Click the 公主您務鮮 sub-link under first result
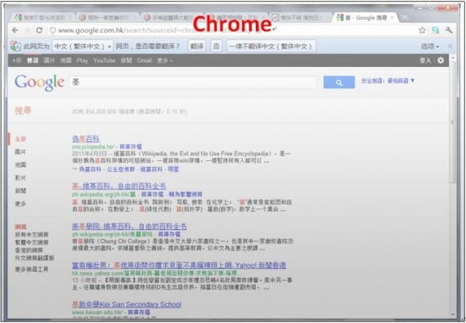 tap(121, 169)
